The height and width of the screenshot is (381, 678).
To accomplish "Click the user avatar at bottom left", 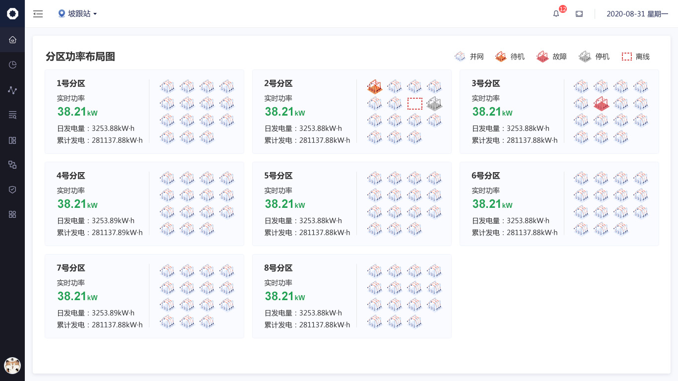I will 12,366.
